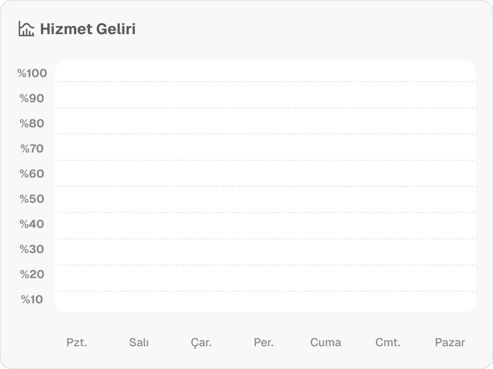Click the Çar. axis label
493x369 pixels.
(201, 342)
